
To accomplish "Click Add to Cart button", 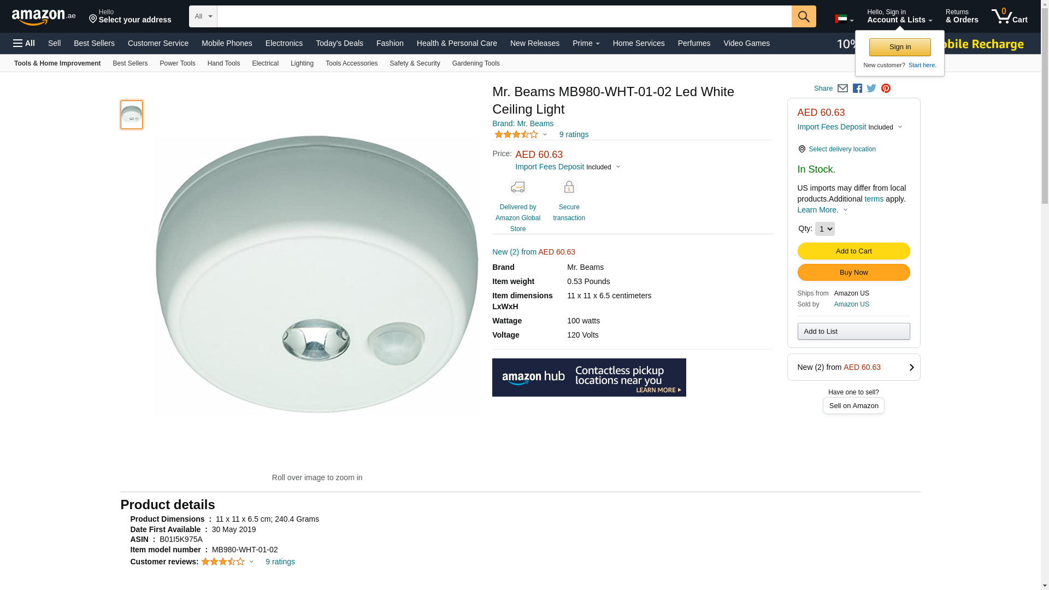I will [x=853, y=251].
